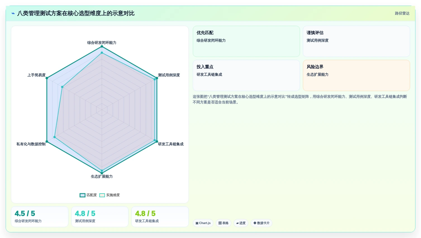This screenshot has width=421, height=238.
Task: Select the 表格 tag
Action: [x=223, y=223]
